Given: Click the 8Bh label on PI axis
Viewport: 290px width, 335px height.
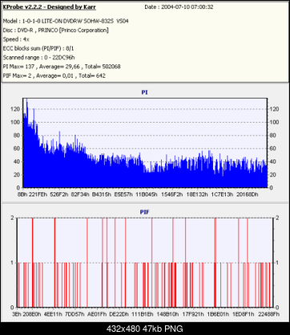Looking at the screenshot, I should click(x=23, y=194).
